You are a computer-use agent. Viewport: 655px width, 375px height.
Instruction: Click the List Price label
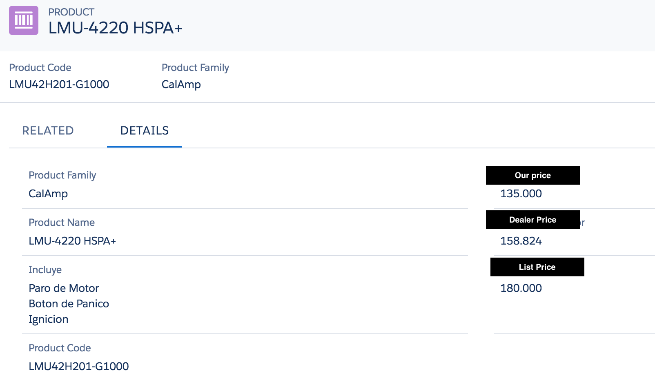click(x=537, y=267)
